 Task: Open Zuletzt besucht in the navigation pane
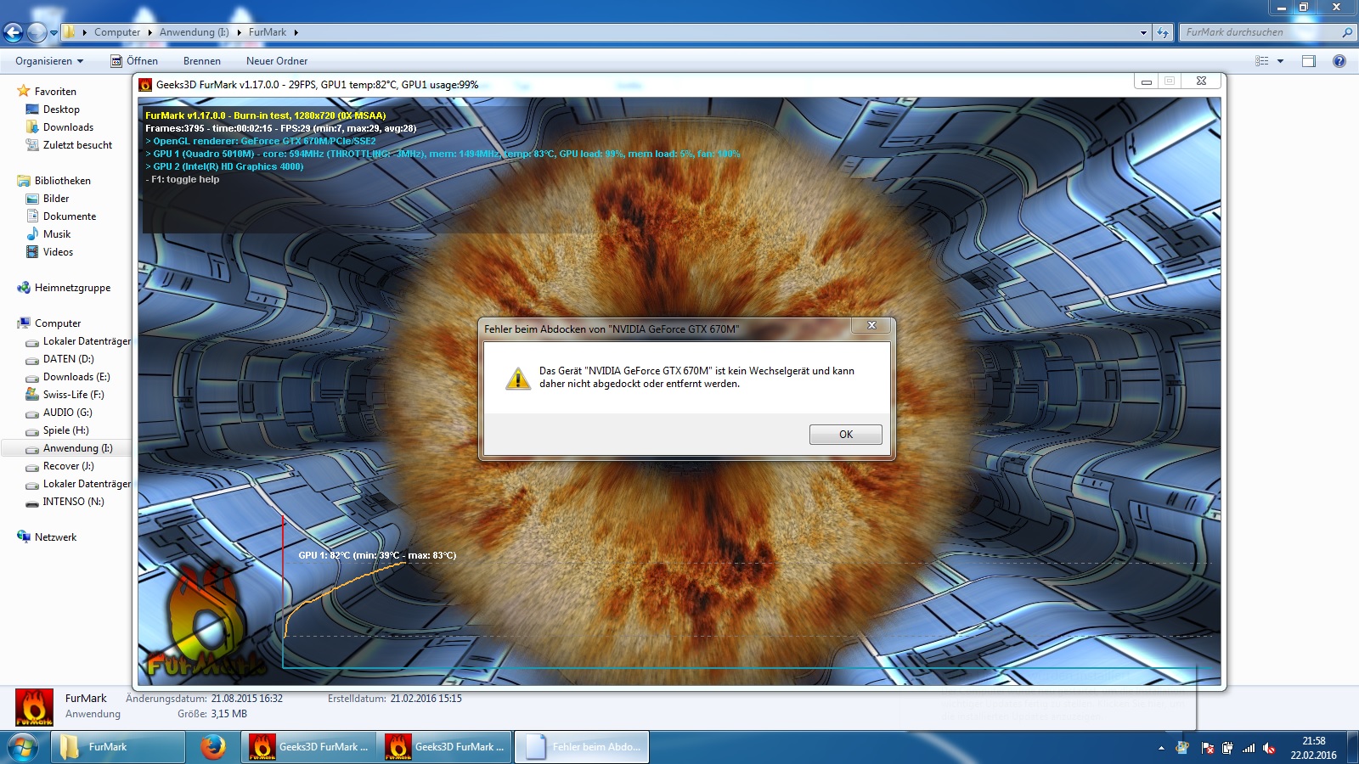[x=77, y=145]
